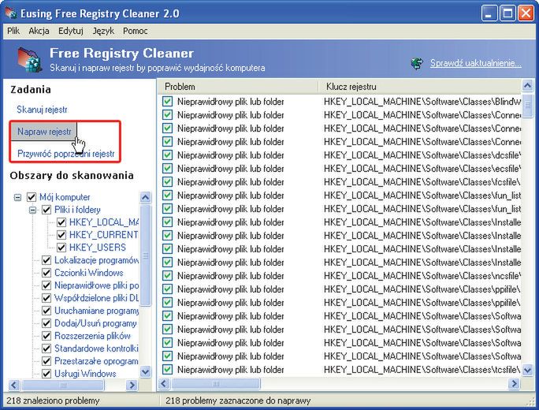Click Napraw rejestr button
539x410 pixels.
click(44, 132)
